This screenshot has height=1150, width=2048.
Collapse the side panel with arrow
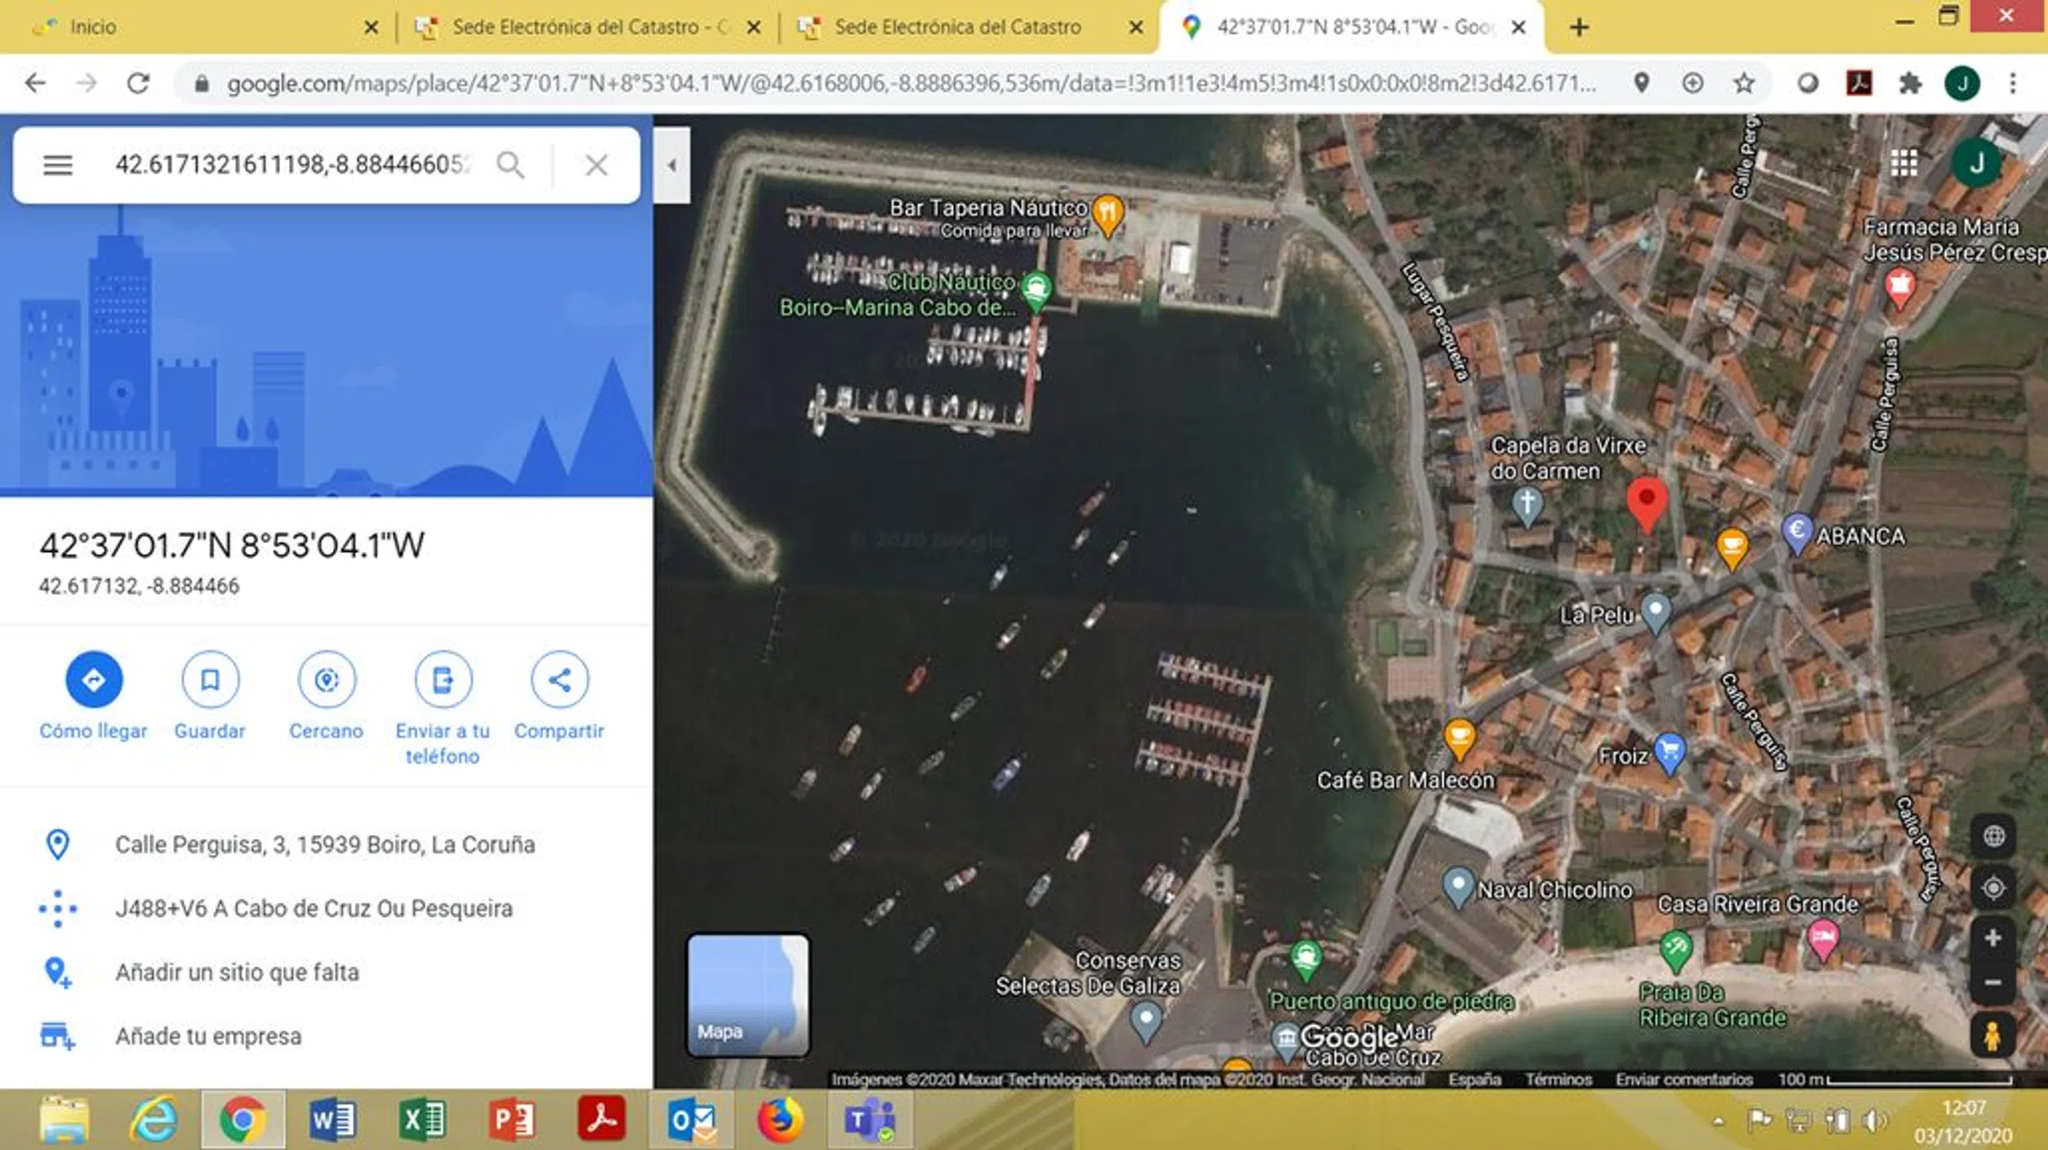pos(672,166)
